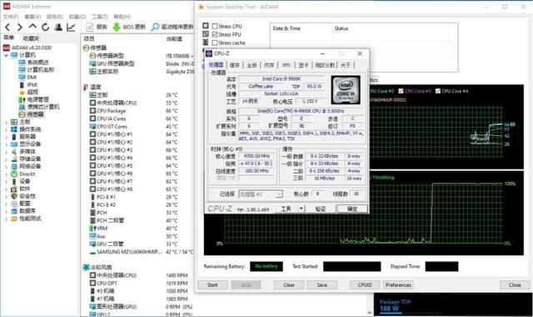Open Preferences in stability test
Viewport: 533px width, 317px height.
pyautogui.click(x=398, y=285)
